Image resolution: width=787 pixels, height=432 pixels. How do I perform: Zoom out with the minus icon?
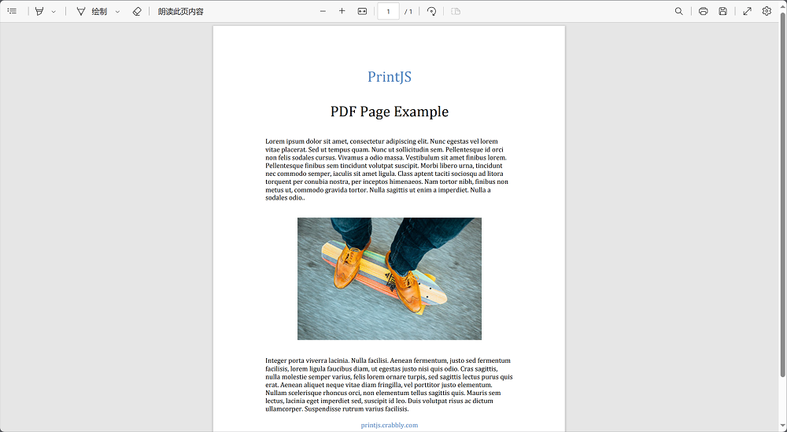[x=323, y=11]
